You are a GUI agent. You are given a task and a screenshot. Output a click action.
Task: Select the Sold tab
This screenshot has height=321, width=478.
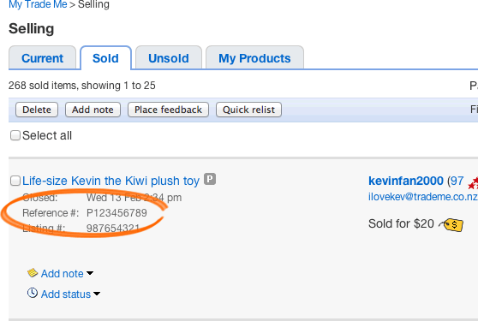[105, 58]
